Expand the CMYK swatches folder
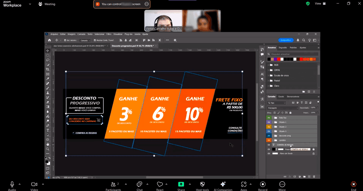The image size is (363, 191). coord(268,70)
